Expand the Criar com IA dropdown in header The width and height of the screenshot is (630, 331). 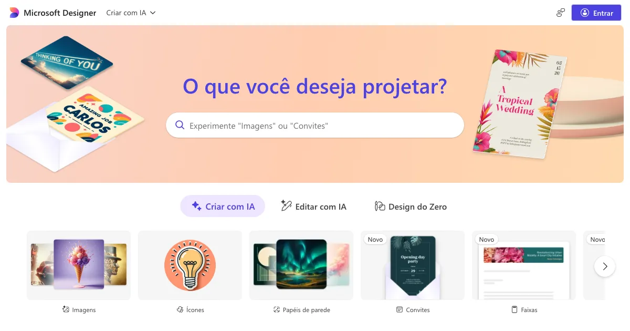click(x=131, y=13)
